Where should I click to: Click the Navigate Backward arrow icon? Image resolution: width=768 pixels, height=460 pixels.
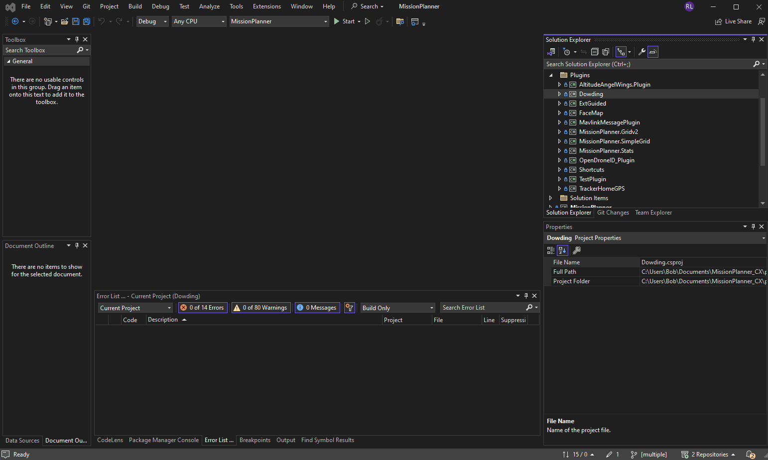(15, 21)
